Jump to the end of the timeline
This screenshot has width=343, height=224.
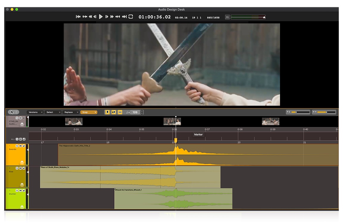coord(124,17)
